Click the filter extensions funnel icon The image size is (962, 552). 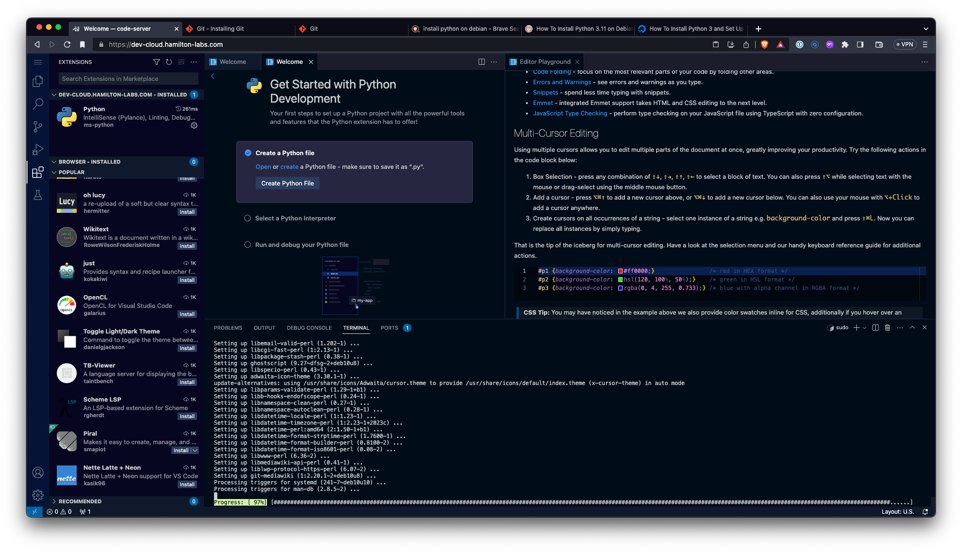pos(157,62)
